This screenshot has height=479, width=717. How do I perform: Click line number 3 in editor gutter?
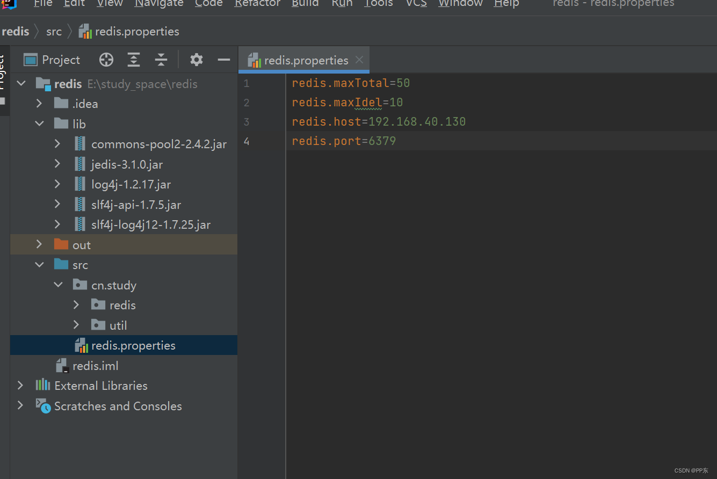click(x=247, y=121)
